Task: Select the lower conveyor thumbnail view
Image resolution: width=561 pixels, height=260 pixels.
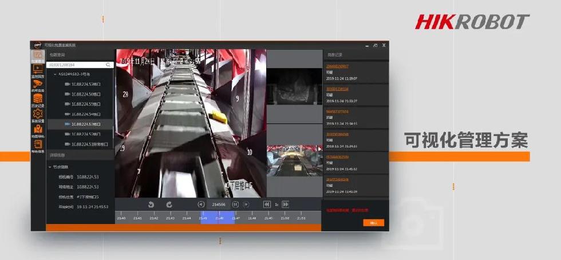Action: click(294, 160)
